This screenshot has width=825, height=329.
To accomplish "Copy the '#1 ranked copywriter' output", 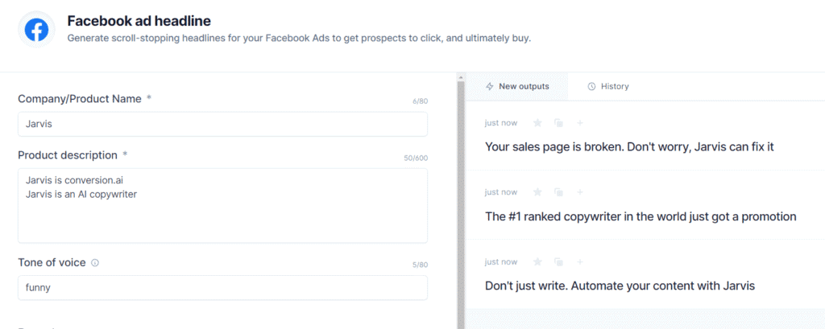I will tap(559, 192).
